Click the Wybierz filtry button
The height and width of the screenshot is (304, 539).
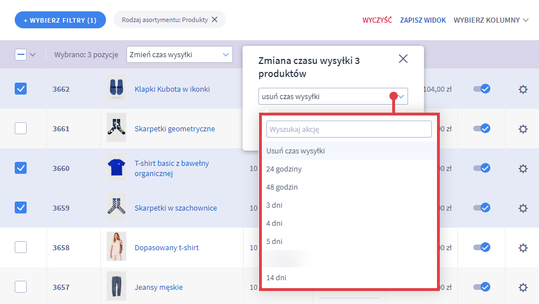(60, 20)
